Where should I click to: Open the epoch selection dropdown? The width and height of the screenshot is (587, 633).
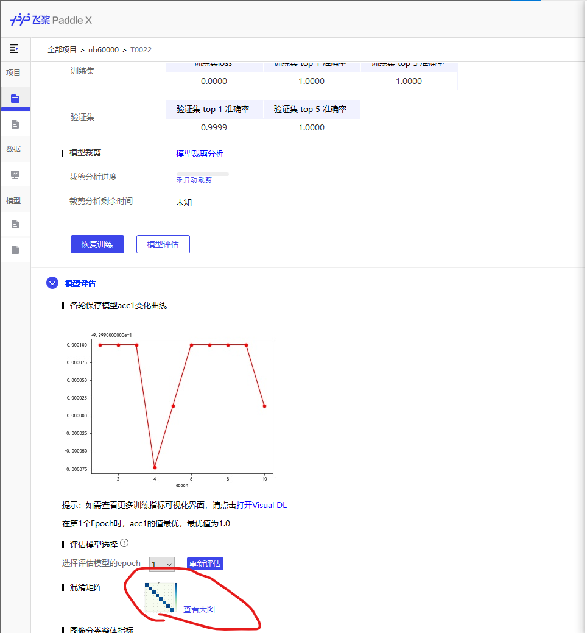(161, 564)
